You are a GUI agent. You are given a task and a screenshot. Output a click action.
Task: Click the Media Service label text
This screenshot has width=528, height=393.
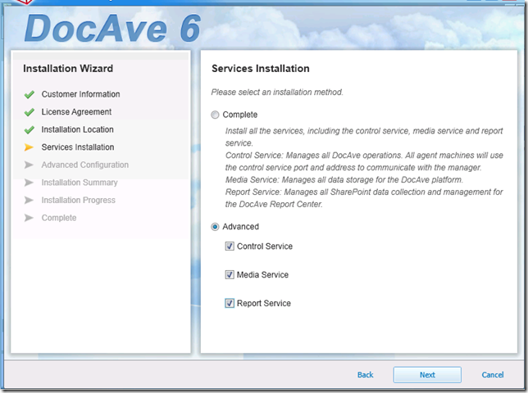[x=262, y=275]
